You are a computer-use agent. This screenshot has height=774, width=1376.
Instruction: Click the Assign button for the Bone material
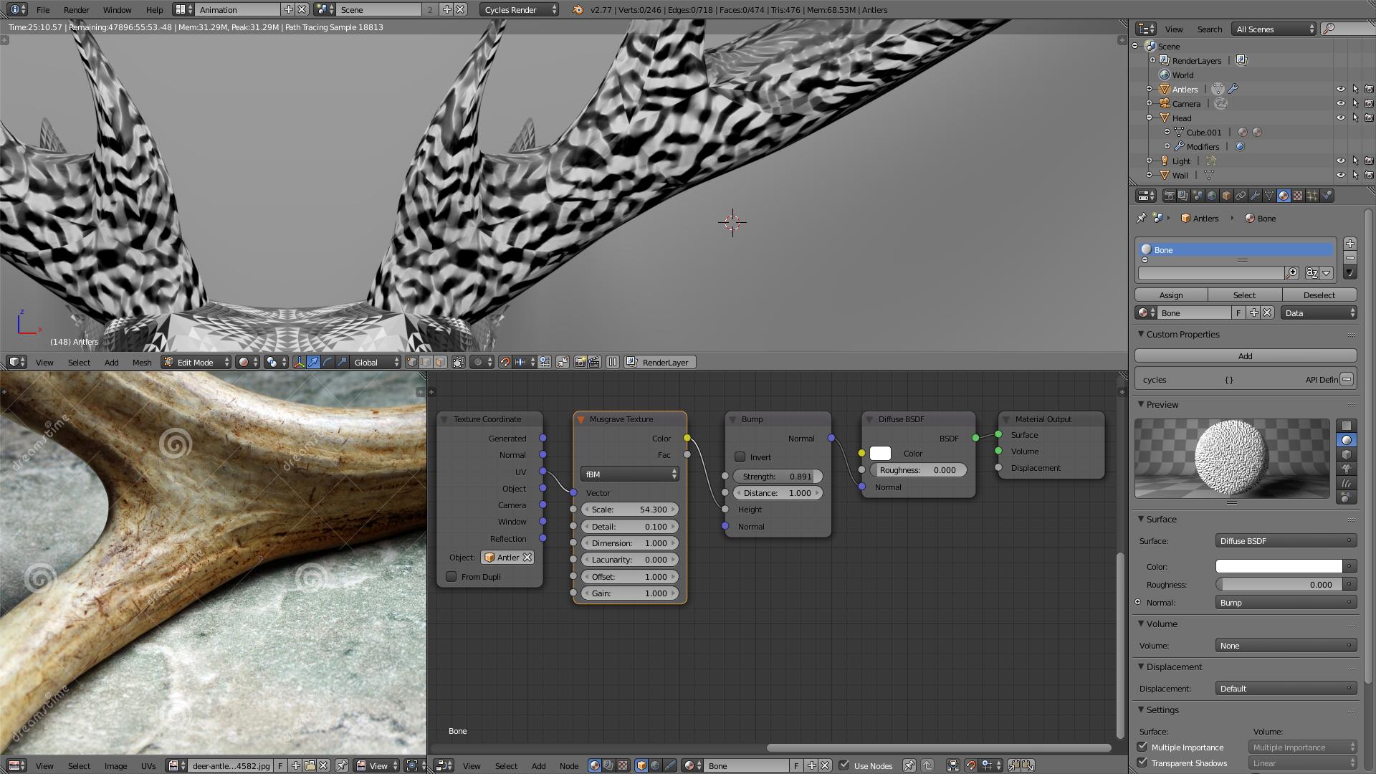point(1171,295)
